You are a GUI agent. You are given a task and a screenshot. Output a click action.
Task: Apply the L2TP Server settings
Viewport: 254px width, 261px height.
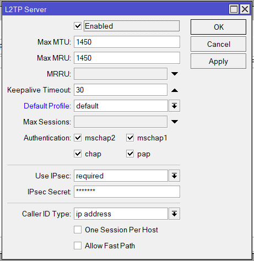(218, 61)
